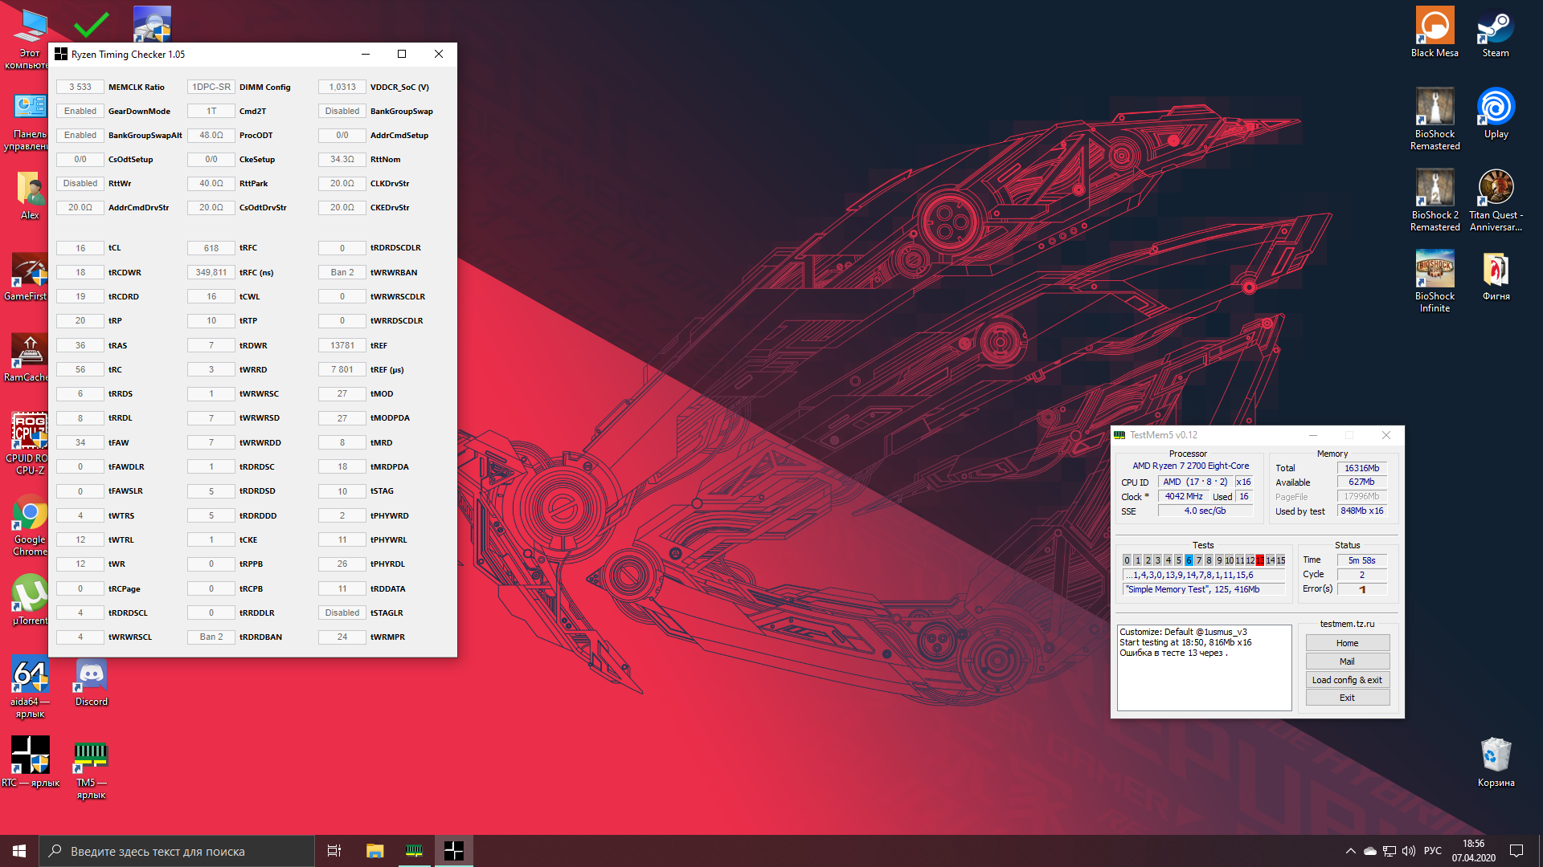Image resolution: width=1543 pixels, height=867 pixels.
Task: Click the red test 13 indicator
Action: tap(1259, 560)
